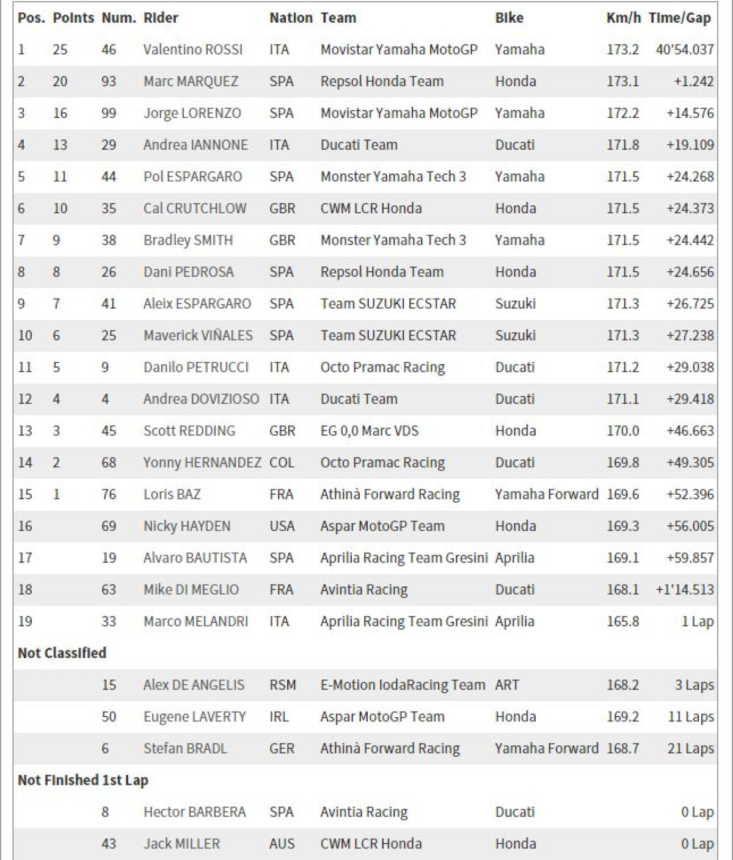Click on Marc MARQUEZ rider name

pyautogui.click(x=191, y=82)
